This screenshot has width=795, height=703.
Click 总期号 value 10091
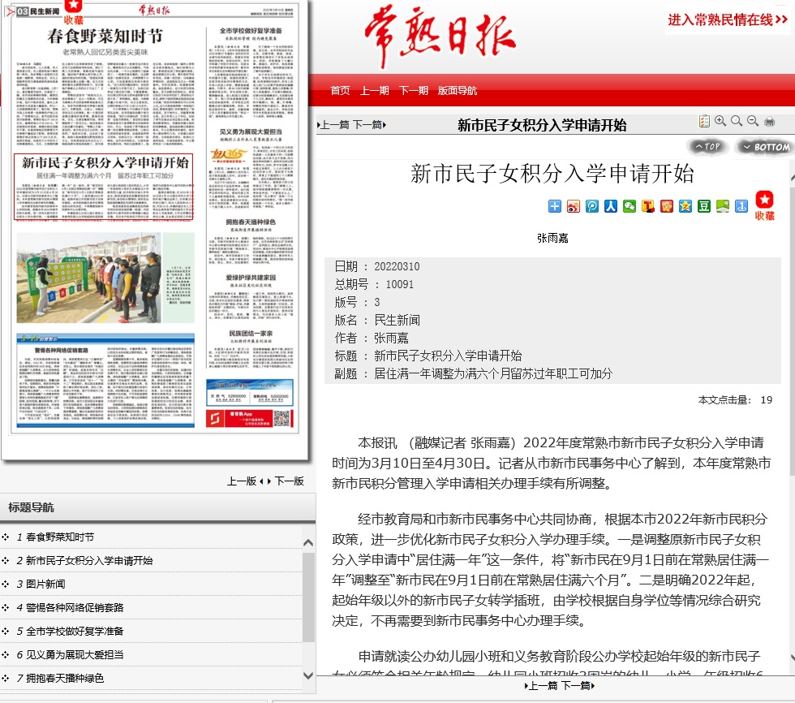click(x=399, y=284)
